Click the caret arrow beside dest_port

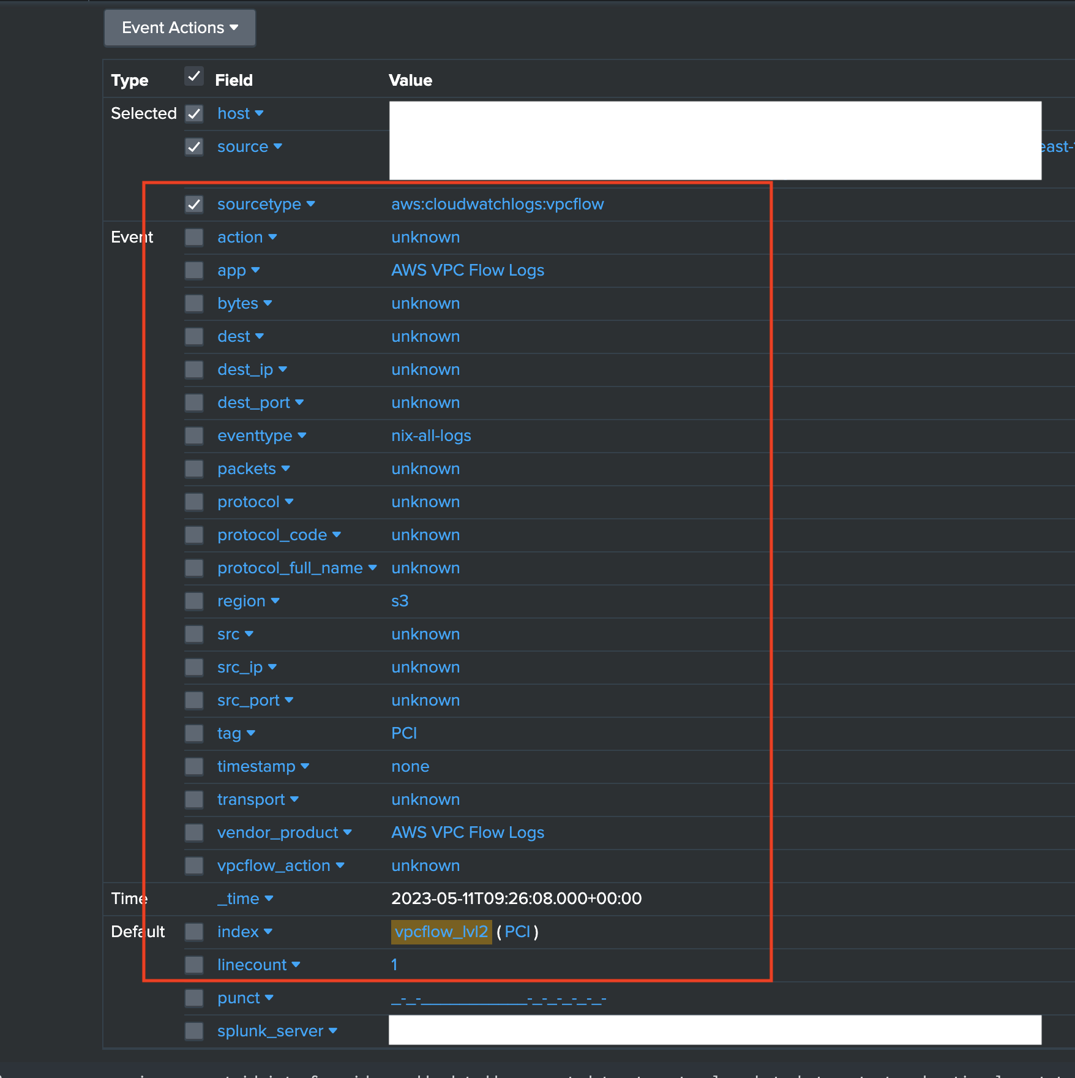coord(299,403)
